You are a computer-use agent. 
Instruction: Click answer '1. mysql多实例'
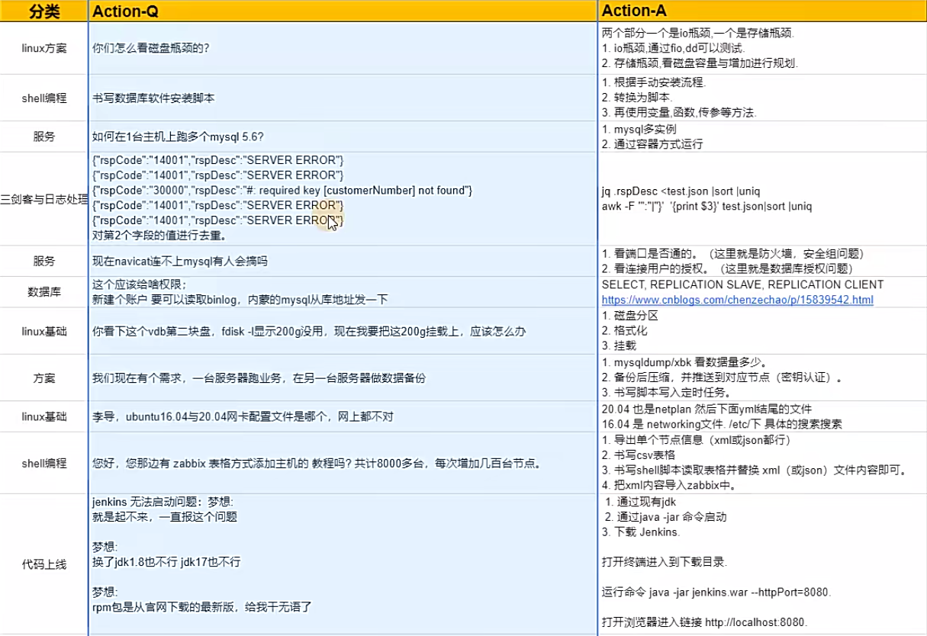(x=639, y=129)
